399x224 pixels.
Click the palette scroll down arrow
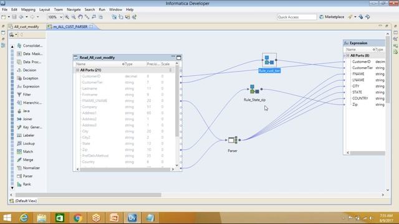(12, 188)
